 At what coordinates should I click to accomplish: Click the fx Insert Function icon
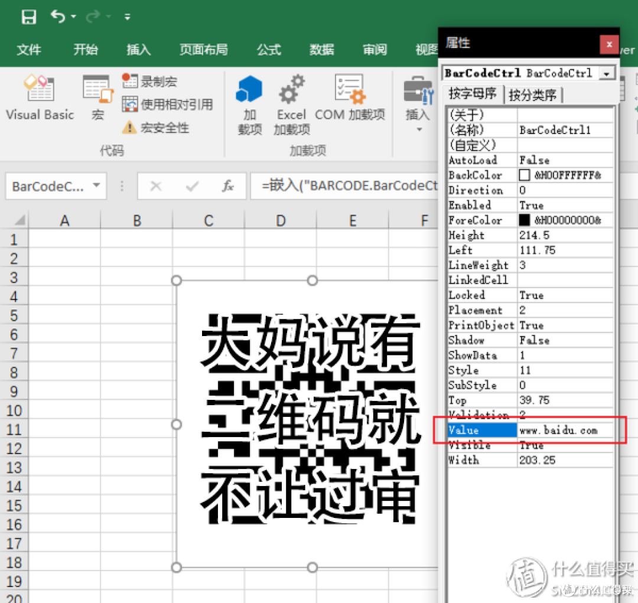pyautogui.click(x=228, y=186)
